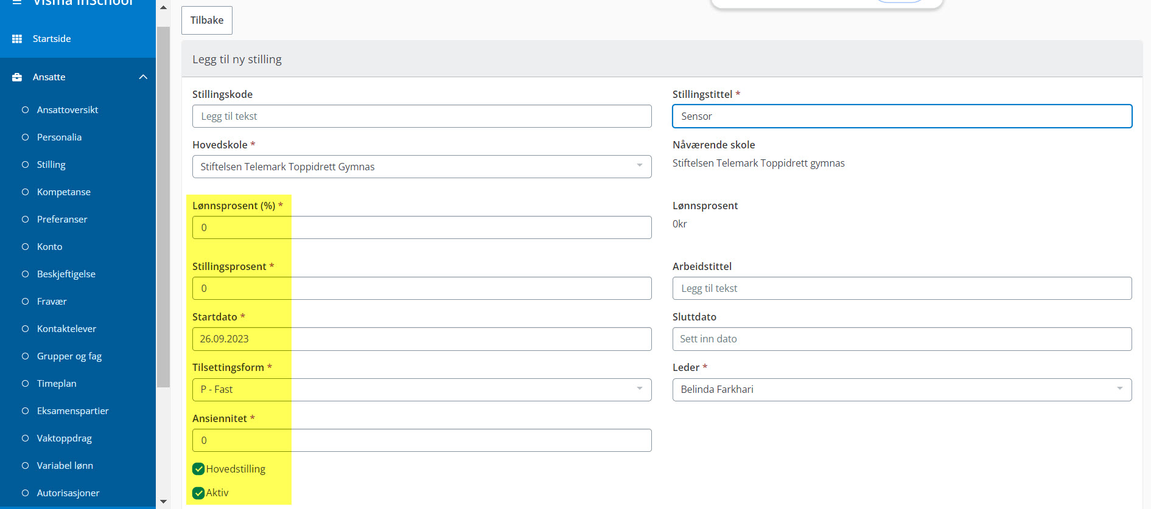Click the Hovedskole dropdown arrow
Screen dimensions: 1151x509
(640, 166)
